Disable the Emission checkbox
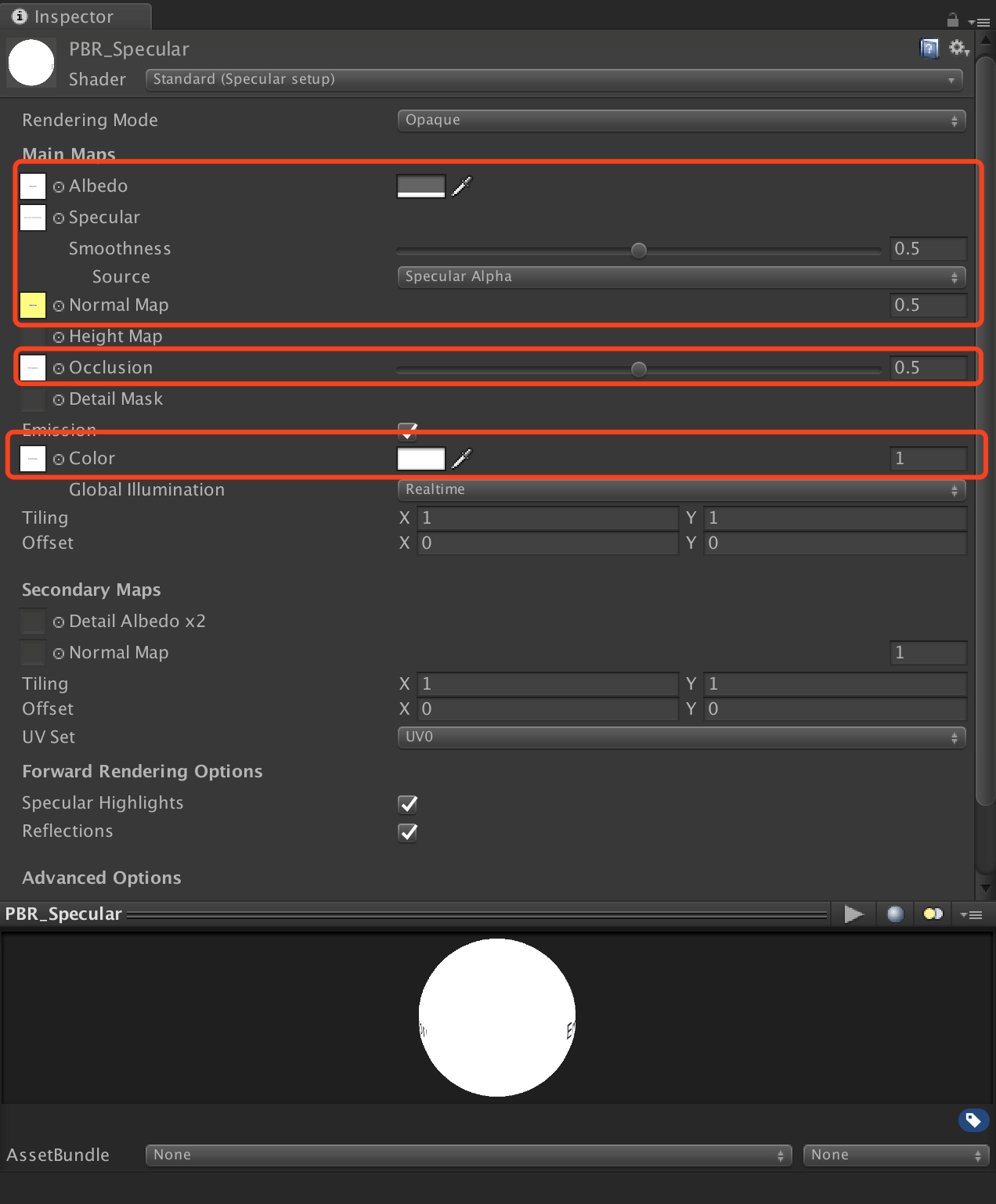Image resolution: width=996 pixels, height=1204 pixels. tap(408, 431)
